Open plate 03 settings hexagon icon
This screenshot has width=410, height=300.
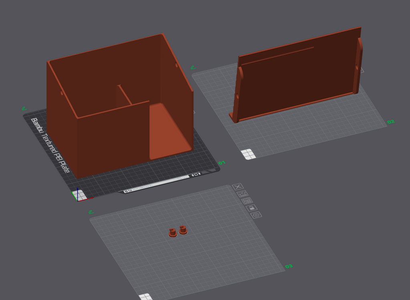256,215
